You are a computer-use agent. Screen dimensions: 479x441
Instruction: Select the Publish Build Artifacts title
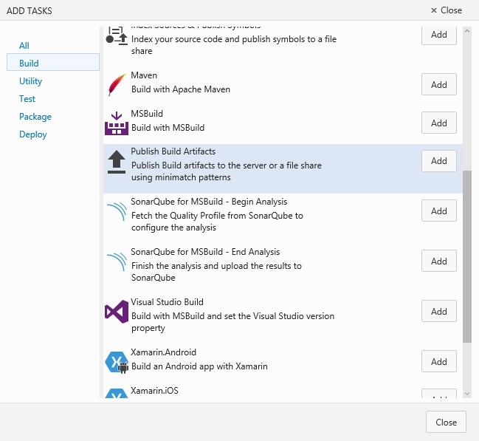pyautogui.click(x=173, y=151)
